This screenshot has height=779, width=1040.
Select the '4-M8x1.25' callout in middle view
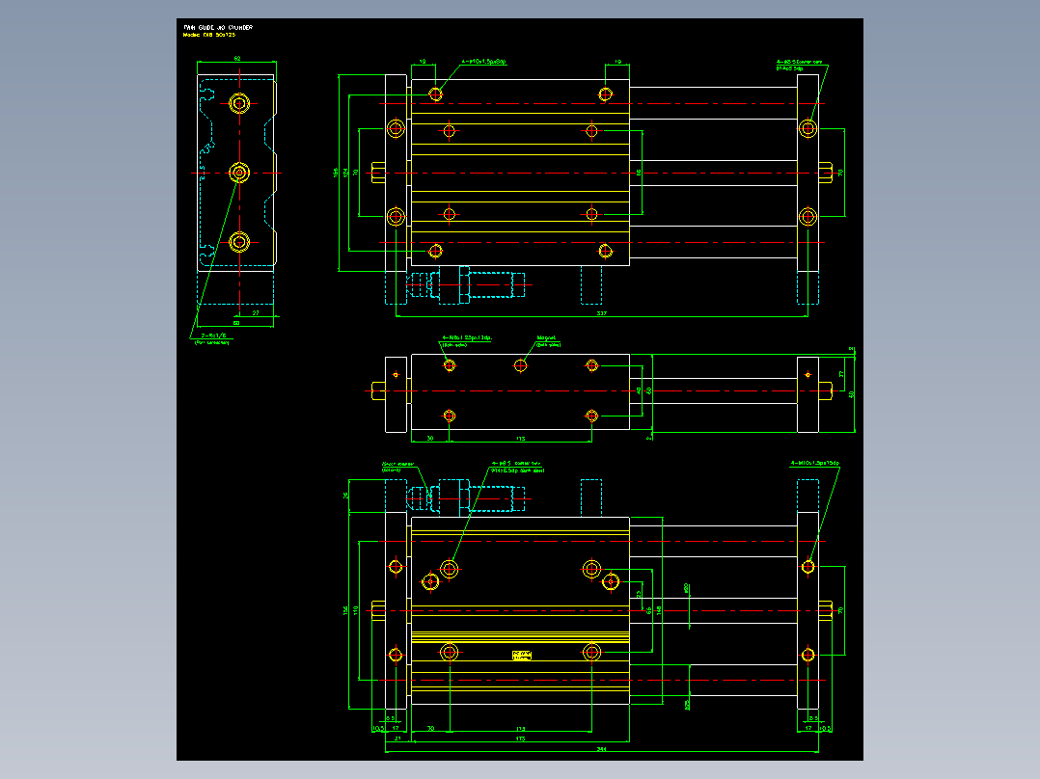(x=467, y=338)
